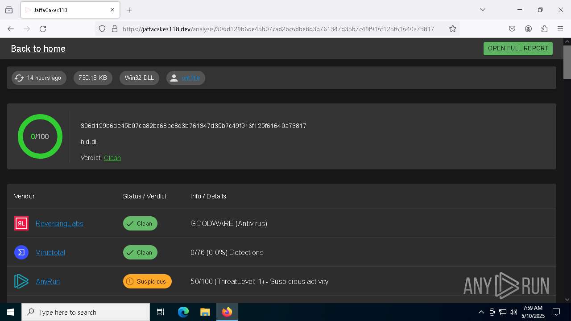Image resolution: width=571 pixels, height=321 pixels.
Task: Click the scrollbar down arrow
Action: coord(567,300)
